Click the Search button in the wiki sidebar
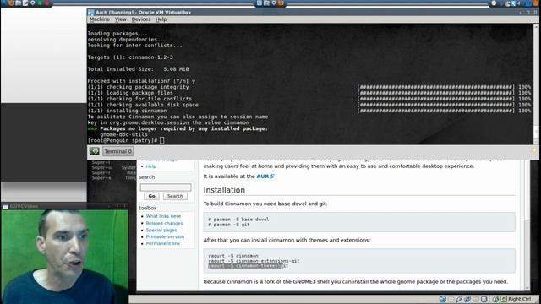 click(x=175, y=196)
